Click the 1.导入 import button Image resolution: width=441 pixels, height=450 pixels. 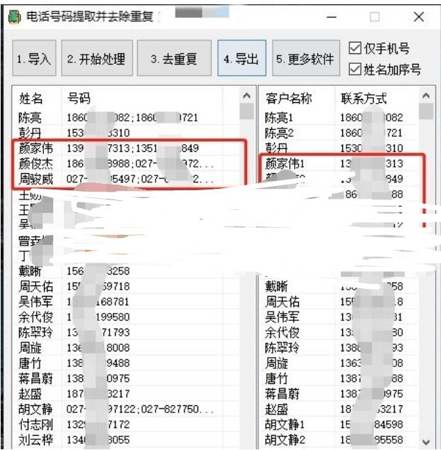point(35,59)
